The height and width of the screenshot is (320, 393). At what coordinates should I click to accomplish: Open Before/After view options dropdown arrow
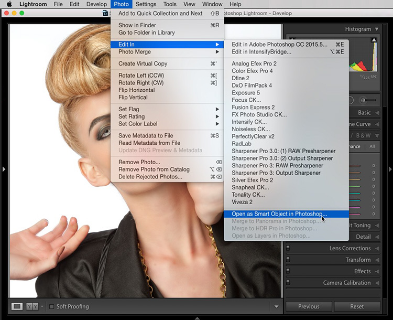[42, 306]
